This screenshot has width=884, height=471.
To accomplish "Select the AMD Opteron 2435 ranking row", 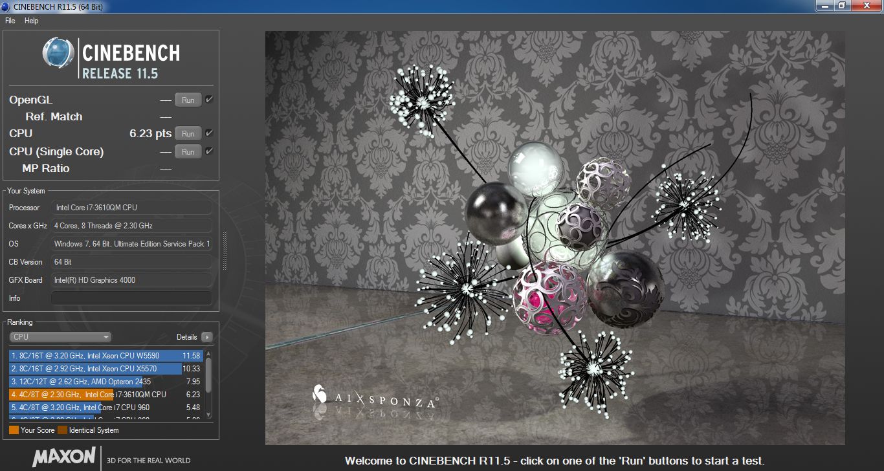I will point(105,382).
